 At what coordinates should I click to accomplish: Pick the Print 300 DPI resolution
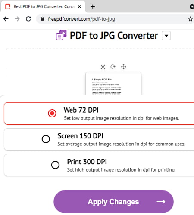(55, 165)
